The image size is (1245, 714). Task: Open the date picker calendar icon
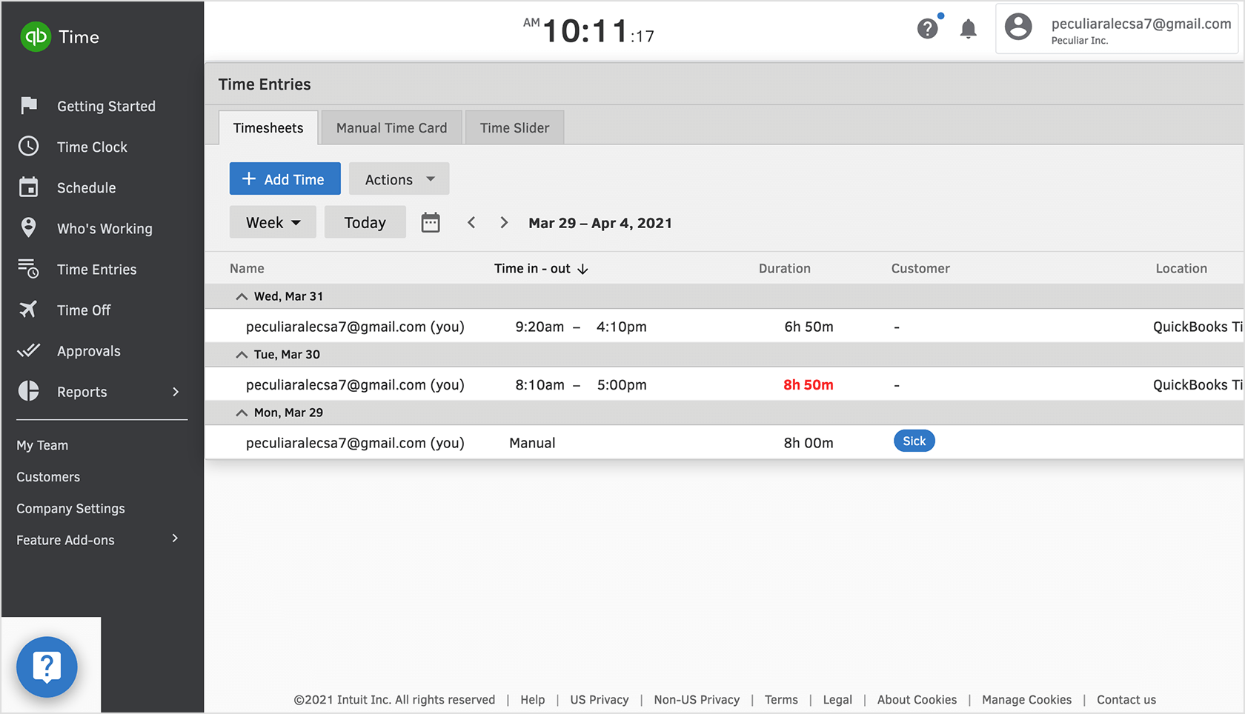(x=431, y=221)
